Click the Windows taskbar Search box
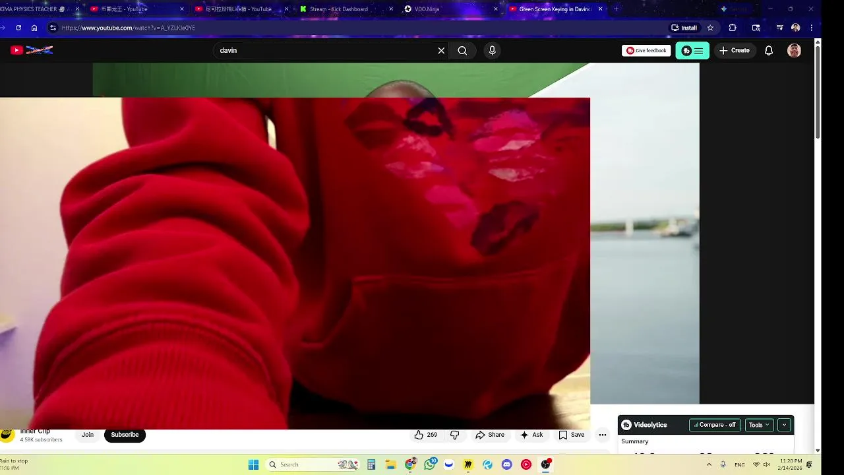The height and width of the screenshot is (475, 844). click(x=313, y=464)
